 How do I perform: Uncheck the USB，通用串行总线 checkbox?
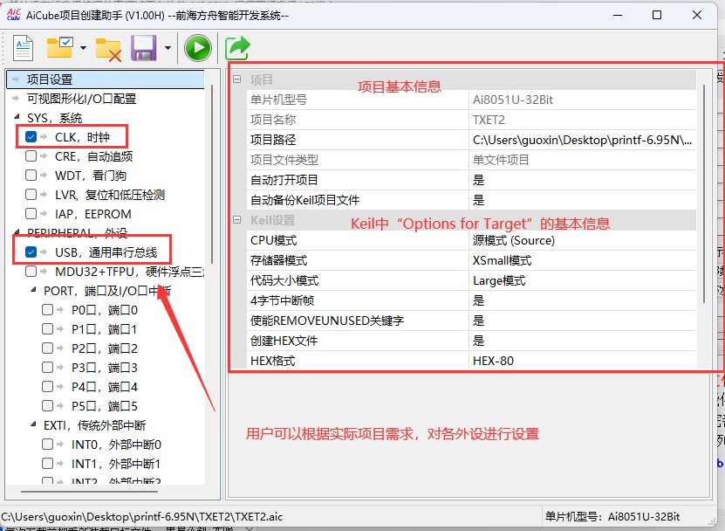31,252
